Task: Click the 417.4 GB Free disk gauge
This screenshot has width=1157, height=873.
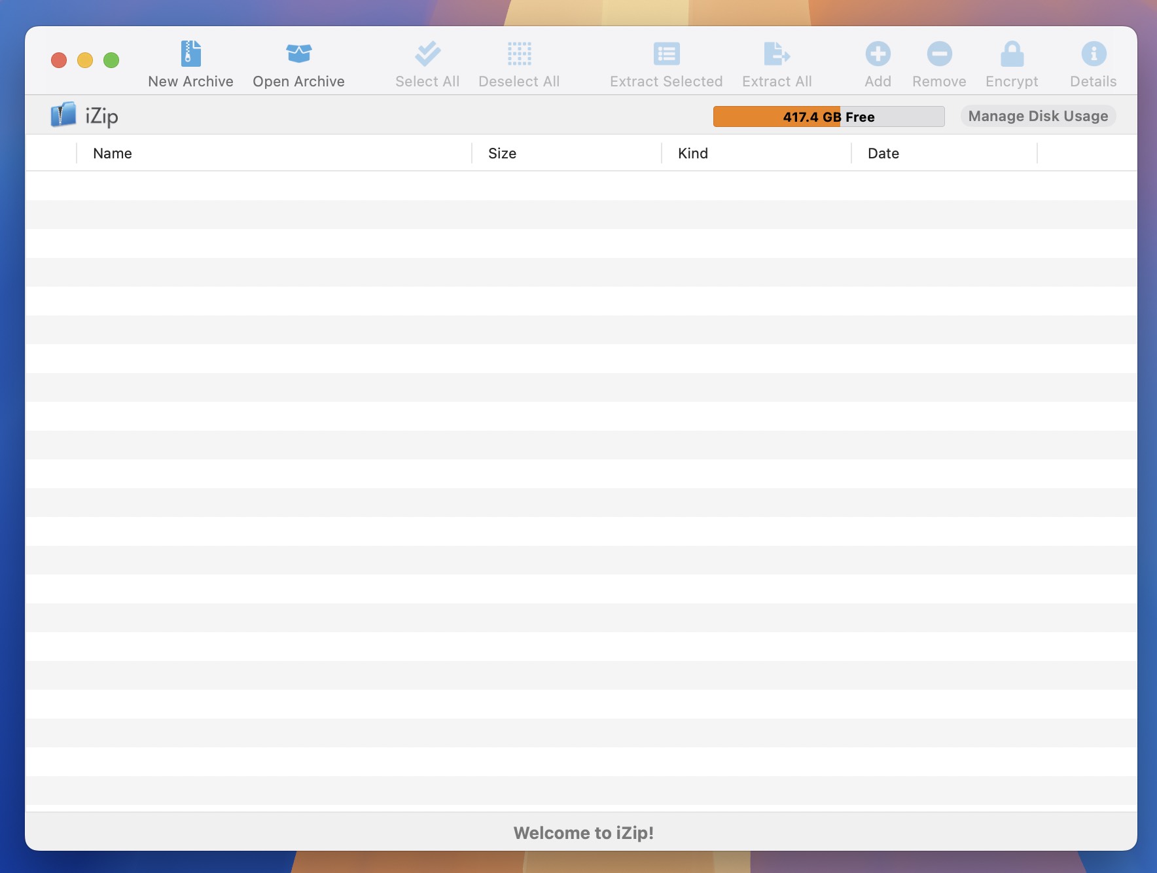Action: pyautogui.click(x=828, y=116)
